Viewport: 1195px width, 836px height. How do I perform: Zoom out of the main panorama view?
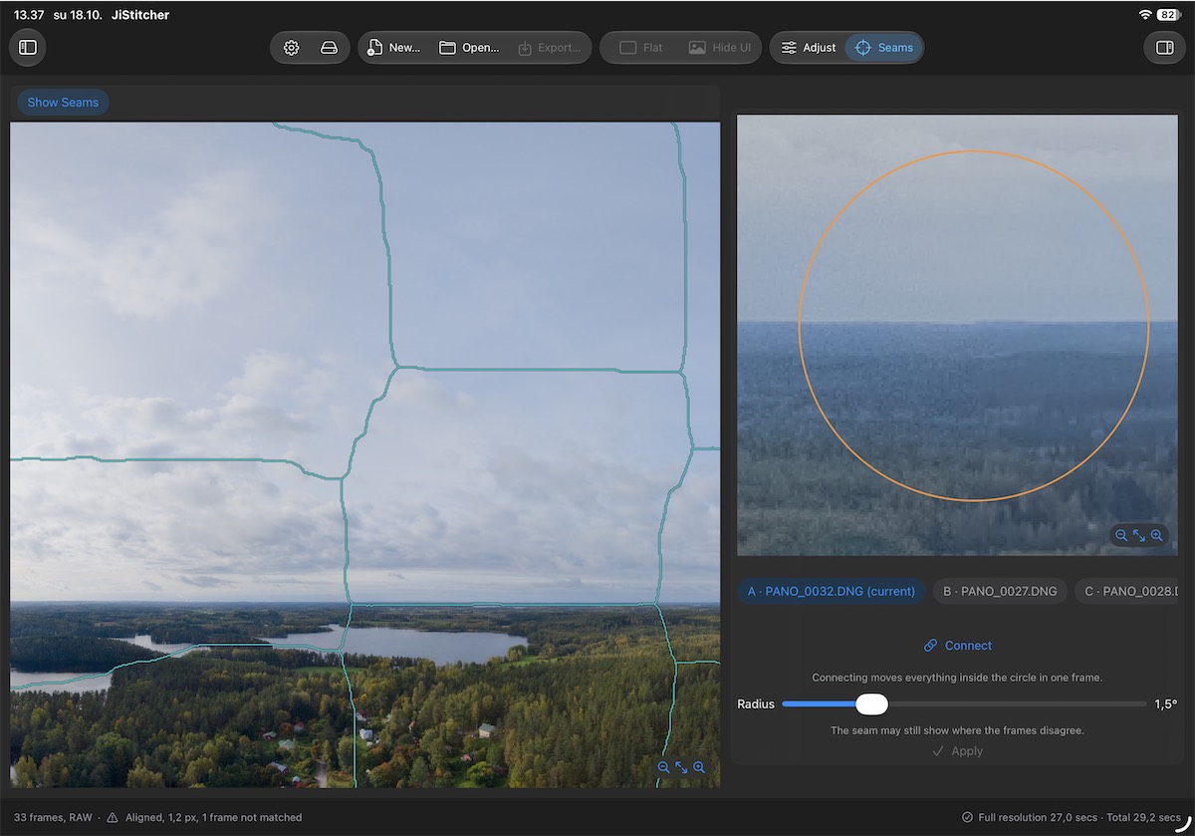point(663,767)
